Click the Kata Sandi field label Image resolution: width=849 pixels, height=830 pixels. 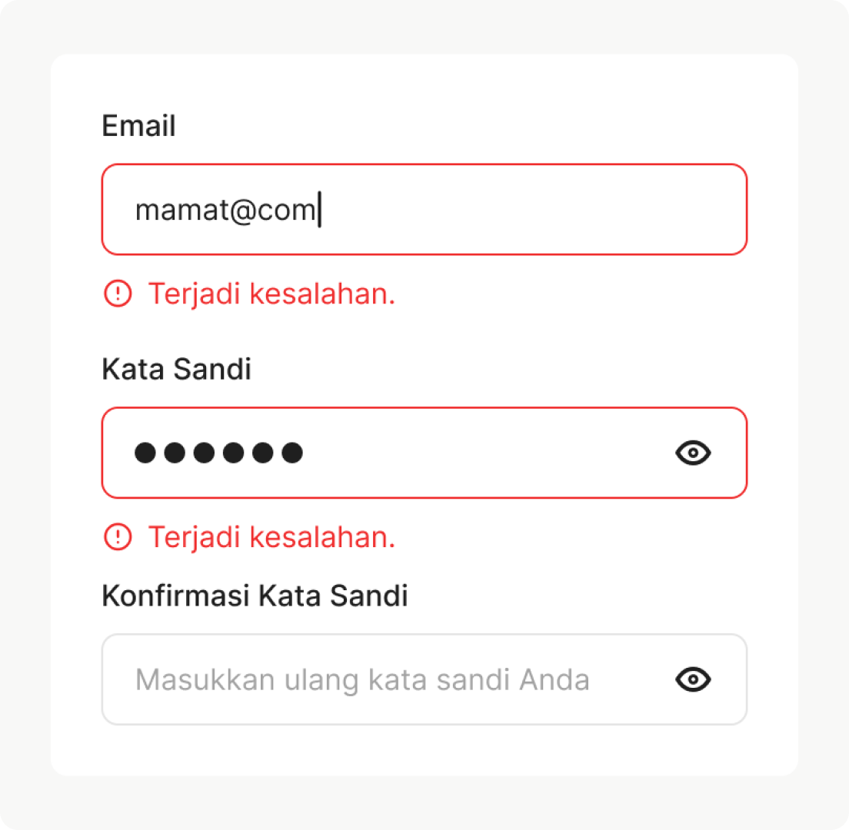pos(176,370)
